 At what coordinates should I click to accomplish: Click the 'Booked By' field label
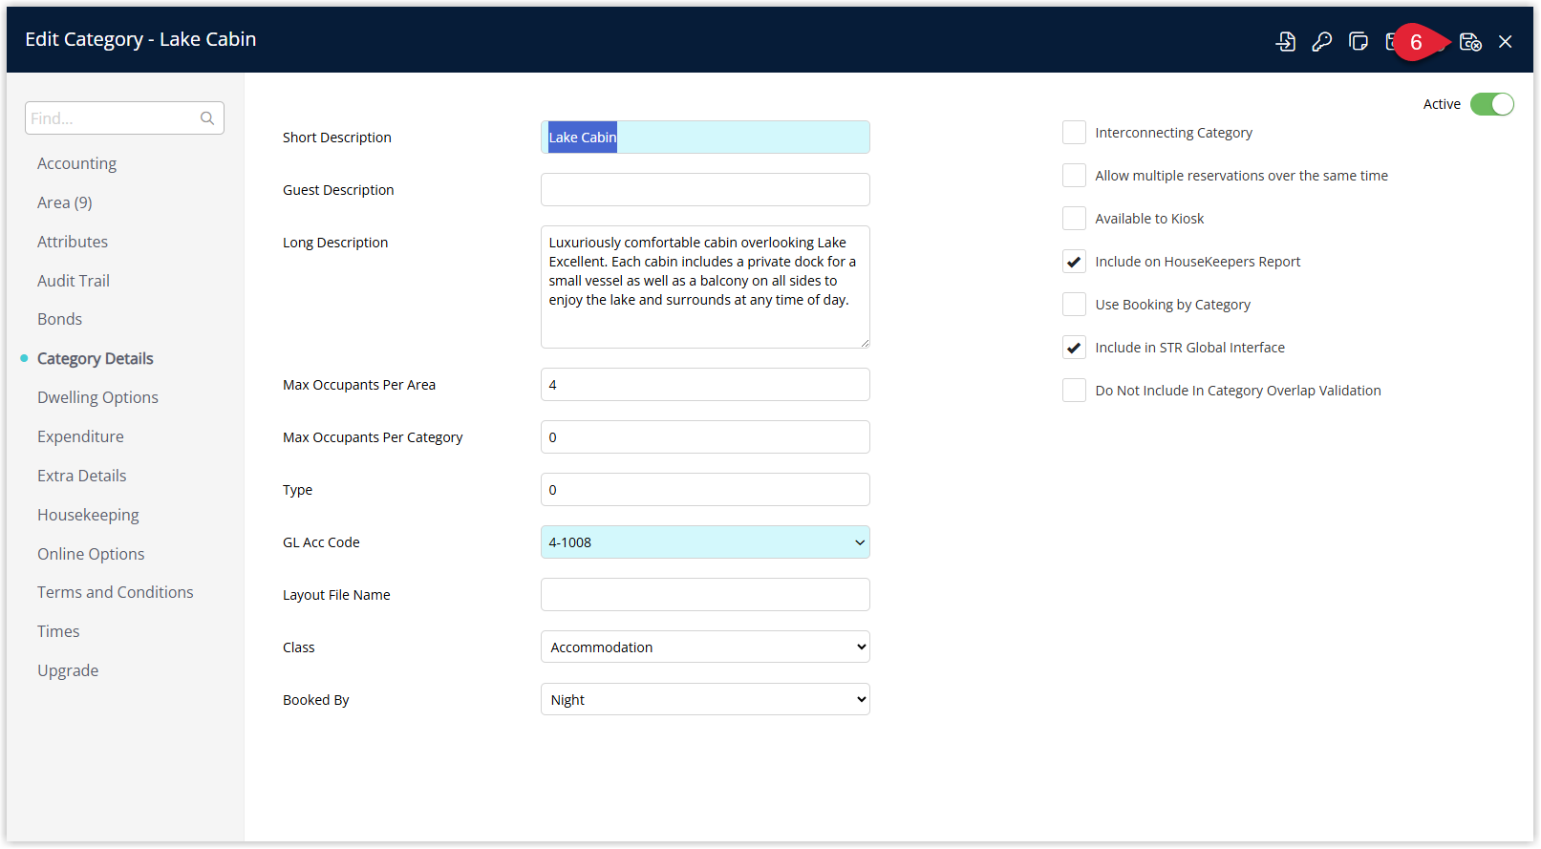316,700
